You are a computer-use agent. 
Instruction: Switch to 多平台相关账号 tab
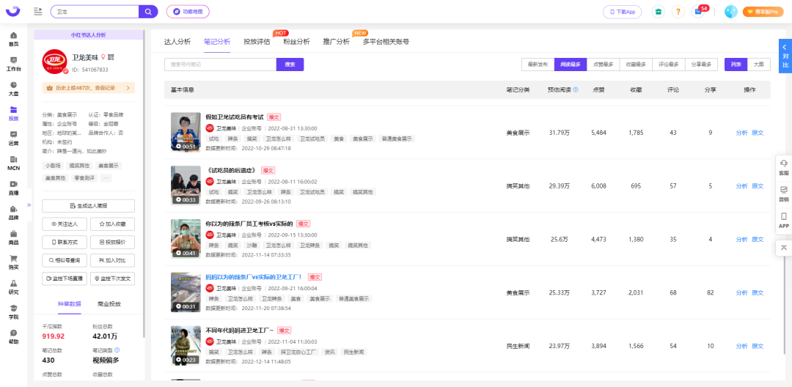[386, 42]
